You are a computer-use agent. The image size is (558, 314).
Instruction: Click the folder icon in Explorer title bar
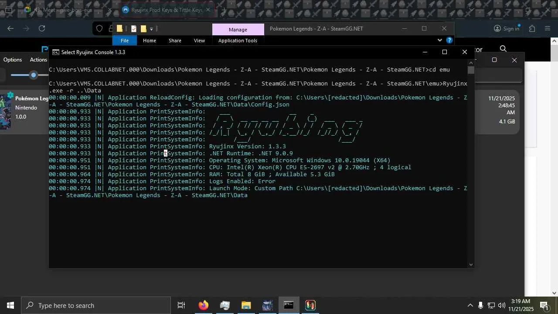click(119, 29)
